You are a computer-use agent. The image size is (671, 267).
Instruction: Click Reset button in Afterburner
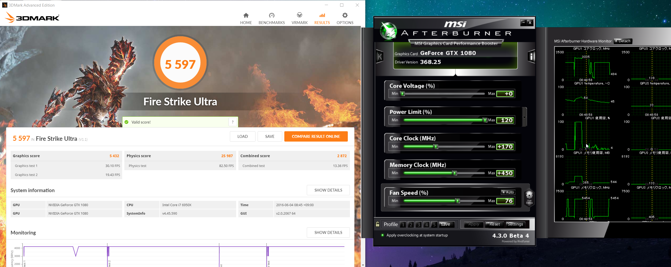494,224
